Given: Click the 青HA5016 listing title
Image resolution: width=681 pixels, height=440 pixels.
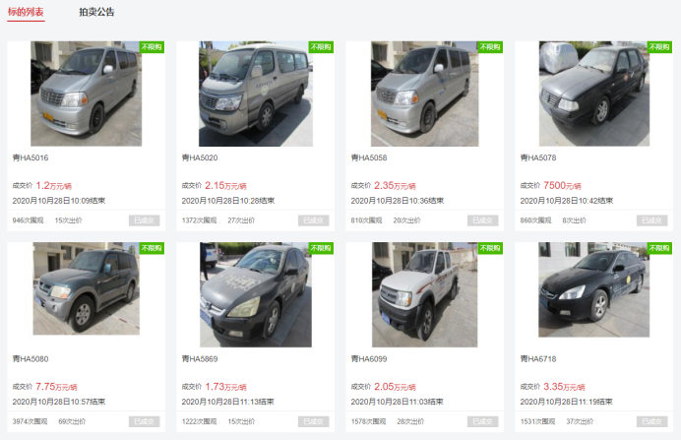Looking at the screenshot, I should [31, 157].
